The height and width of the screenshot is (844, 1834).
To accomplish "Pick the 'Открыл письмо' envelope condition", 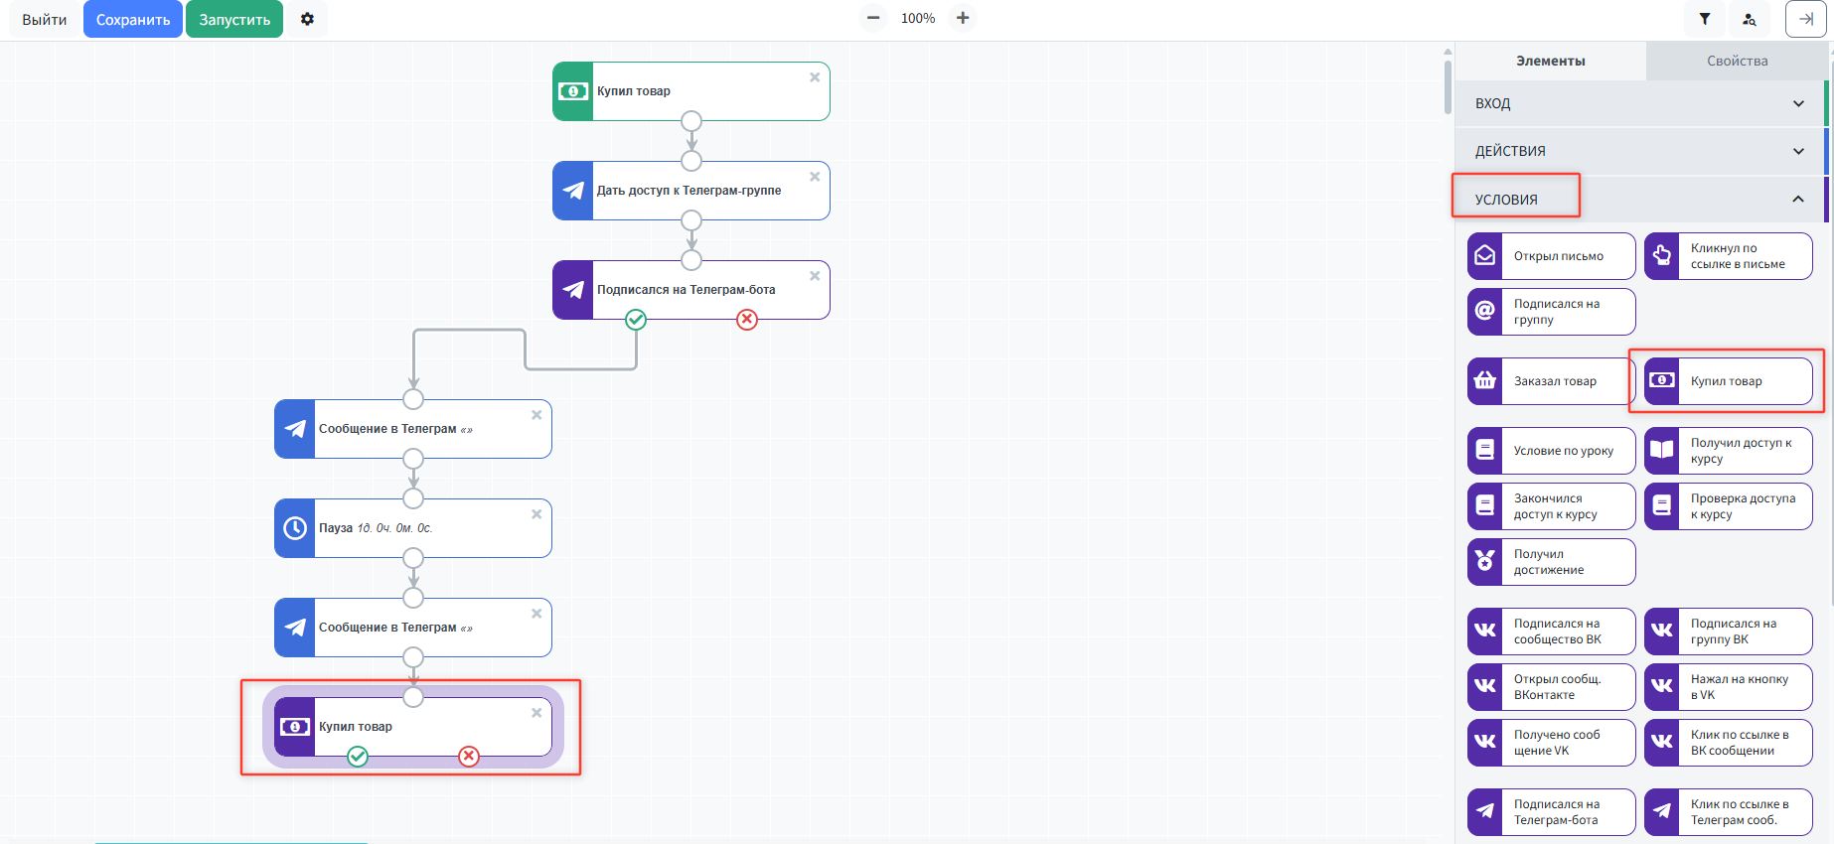I will tap(1551, 256).
